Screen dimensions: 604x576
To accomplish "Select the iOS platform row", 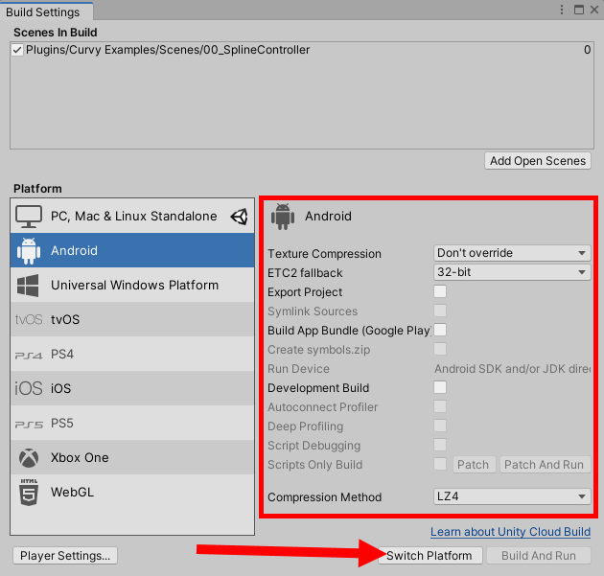I will pyautogui.click(x=132, y=388).
